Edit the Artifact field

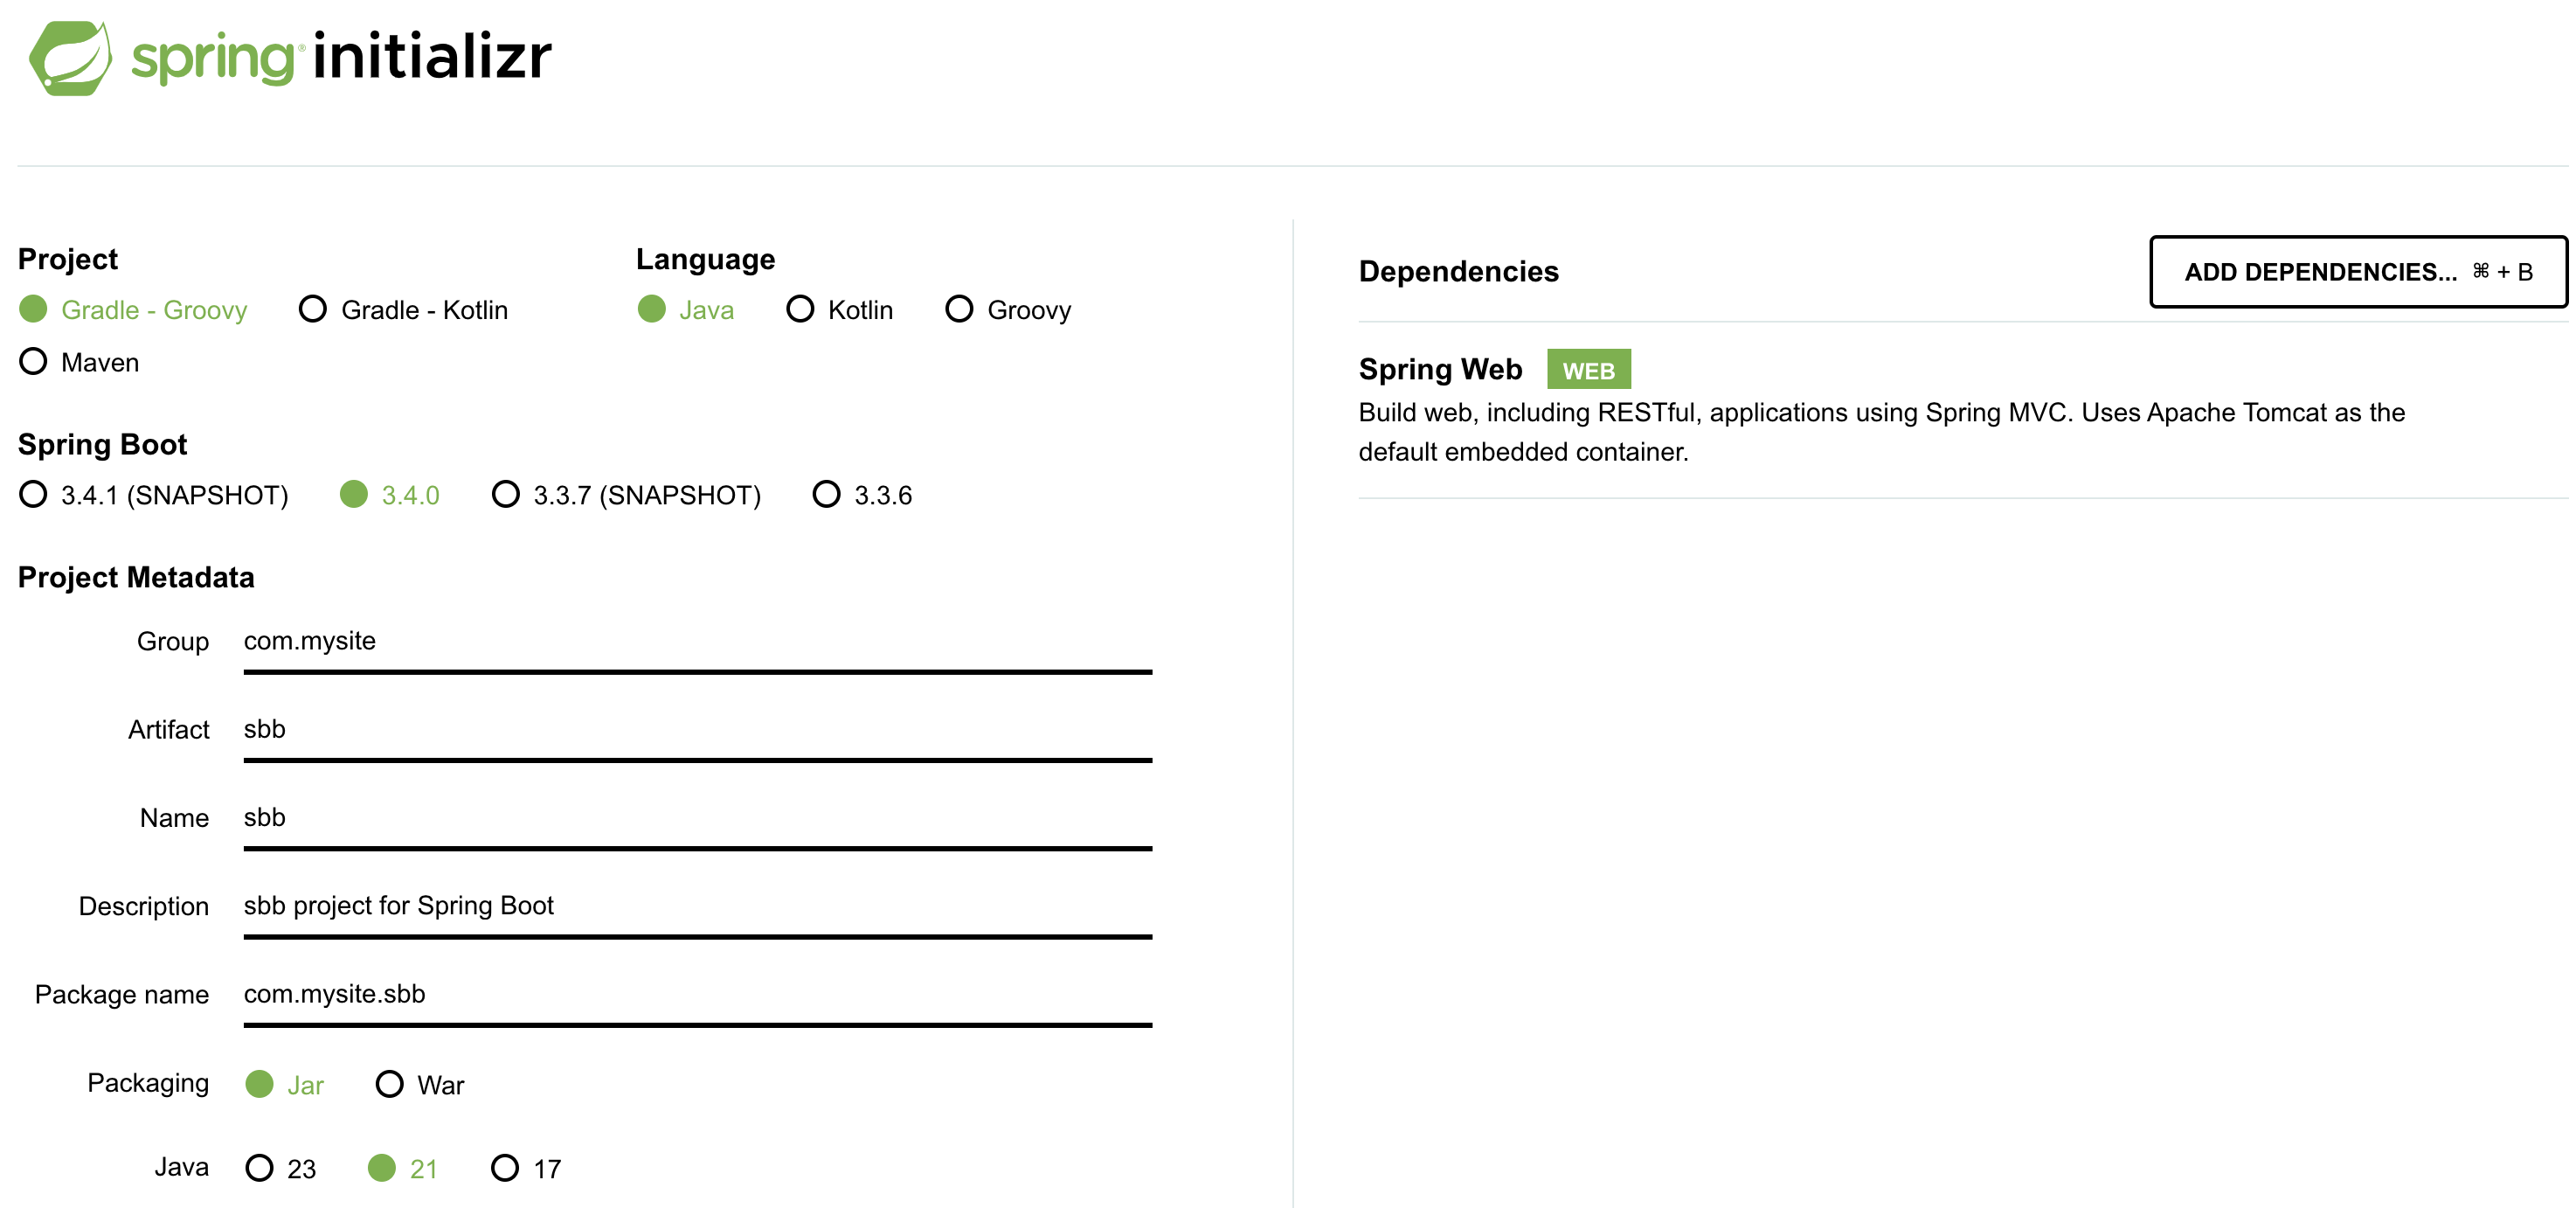tap(698, 730)
